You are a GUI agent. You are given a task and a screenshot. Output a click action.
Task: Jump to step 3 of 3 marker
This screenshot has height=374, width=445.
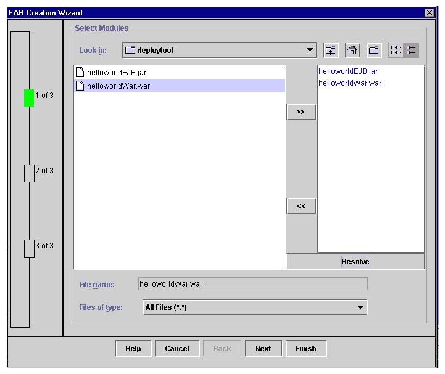29,249
